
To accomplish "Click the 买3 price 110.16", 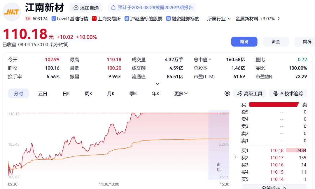I will pos(277,165).
